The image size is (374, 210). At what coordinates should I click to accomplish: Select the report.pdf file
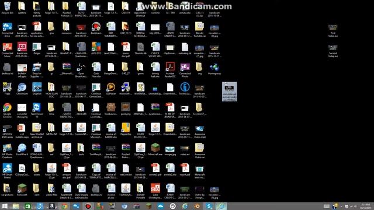coord(185,170)
